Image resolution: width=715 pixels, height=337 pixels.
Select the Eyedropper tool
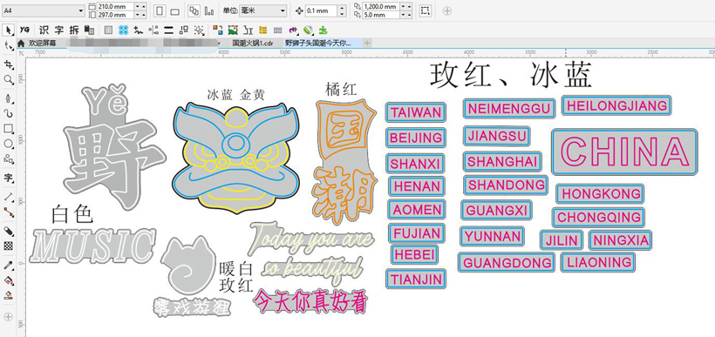point(8,265)
